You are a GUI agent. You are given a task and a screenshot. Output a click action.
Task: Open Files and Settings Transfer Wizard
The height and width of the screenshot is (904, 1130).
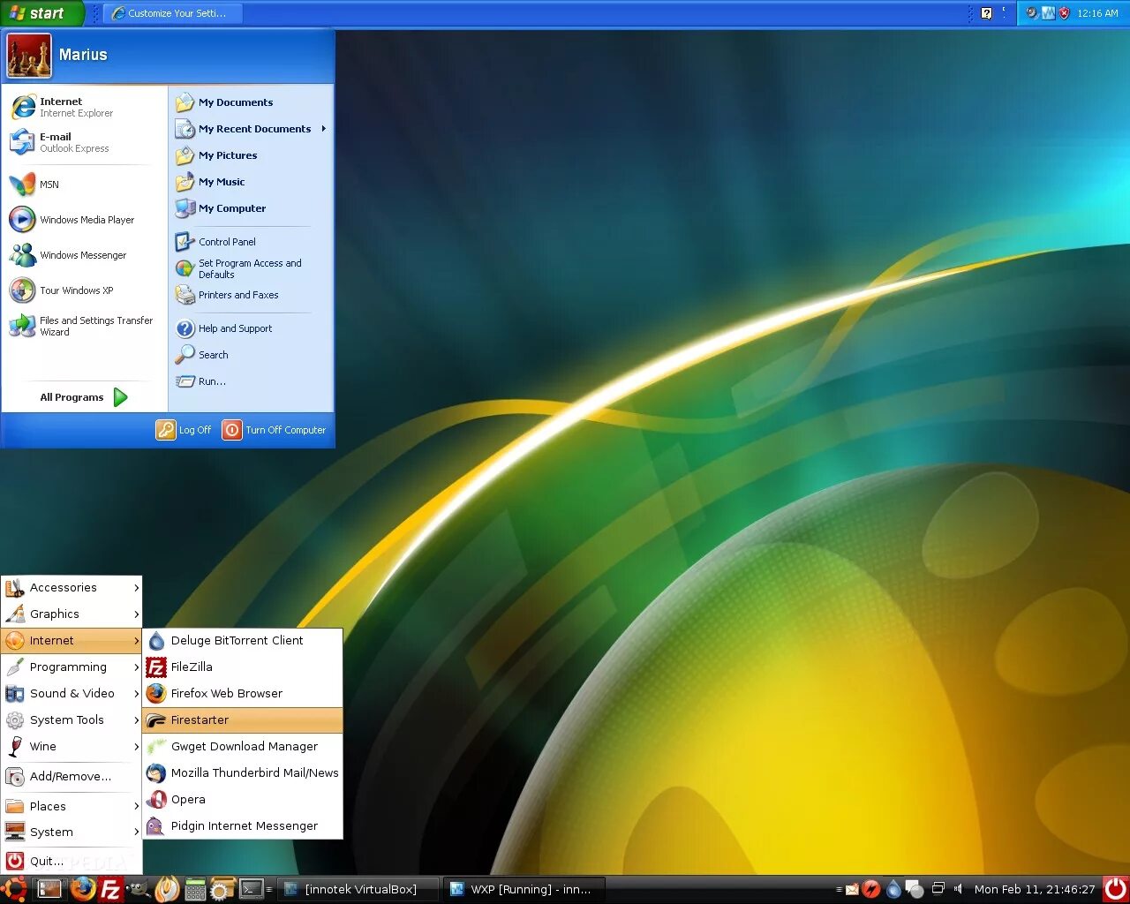click(x=85, y=326)
